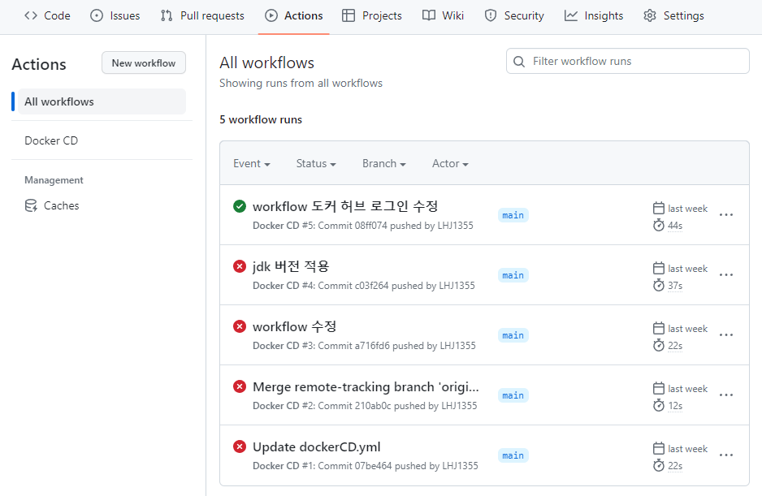Image resolution: width=762 pixels, height=496 pixels.
Task: Expand the Status filter dropdown
Action: coord(316,164)
